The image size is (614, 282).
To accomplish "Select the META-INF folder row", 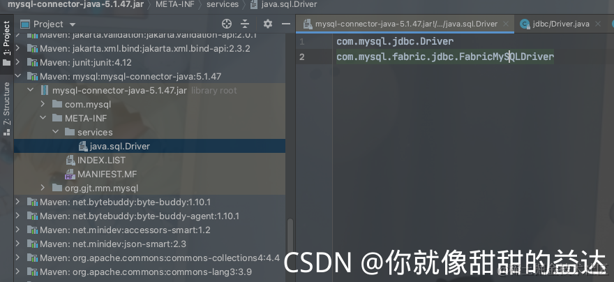I will (x=149, y=118).
